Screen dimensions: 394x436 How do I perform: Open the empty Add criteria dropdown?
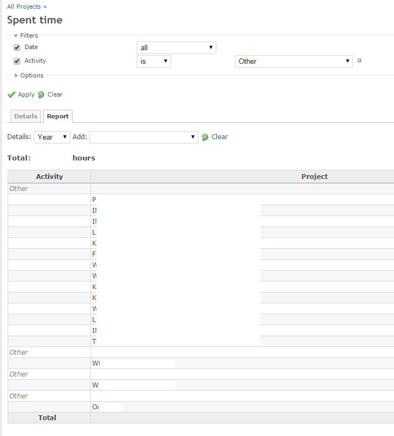pos(143,137)
